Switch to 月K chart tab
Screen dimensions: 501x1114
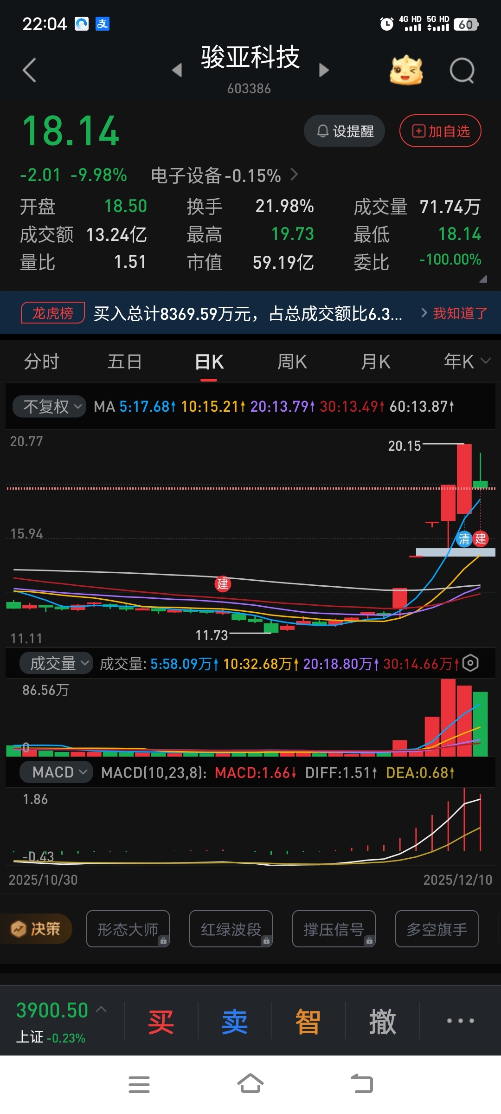[x=376, y=362]
